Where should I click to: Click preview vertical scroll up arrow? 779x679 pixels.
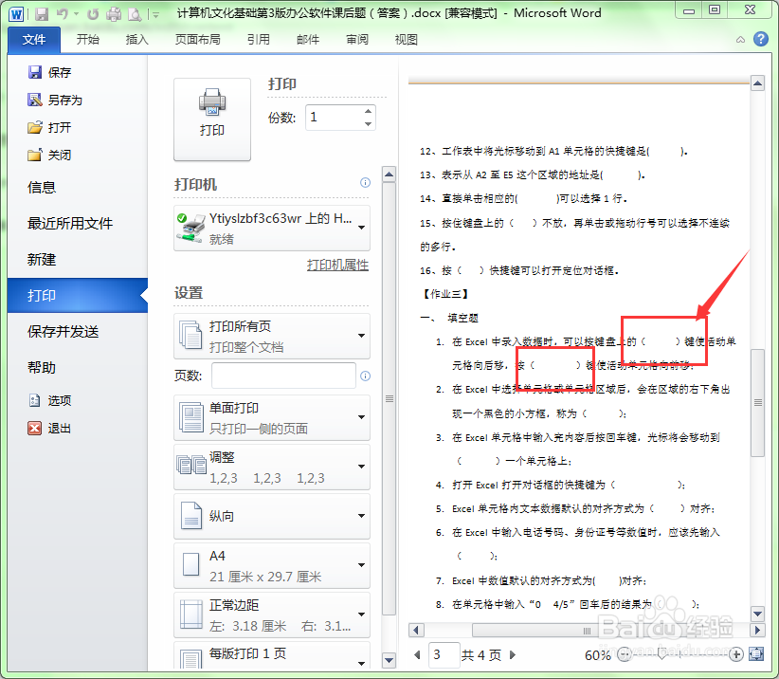pyautogui.click(x=757, y=83)
